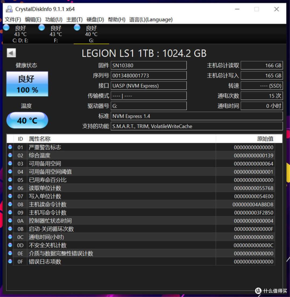Open the 文件(F) menu
Image resolution: width=290 pixels, height=297 pixels.
click(x=13, y=20)
